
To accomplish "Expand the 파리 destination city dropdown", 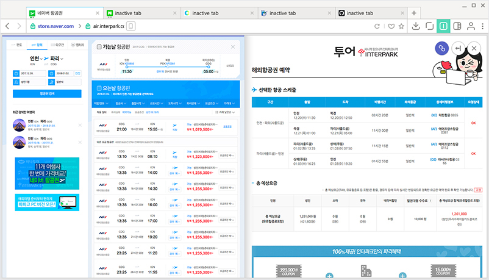I will coord(57,59).
